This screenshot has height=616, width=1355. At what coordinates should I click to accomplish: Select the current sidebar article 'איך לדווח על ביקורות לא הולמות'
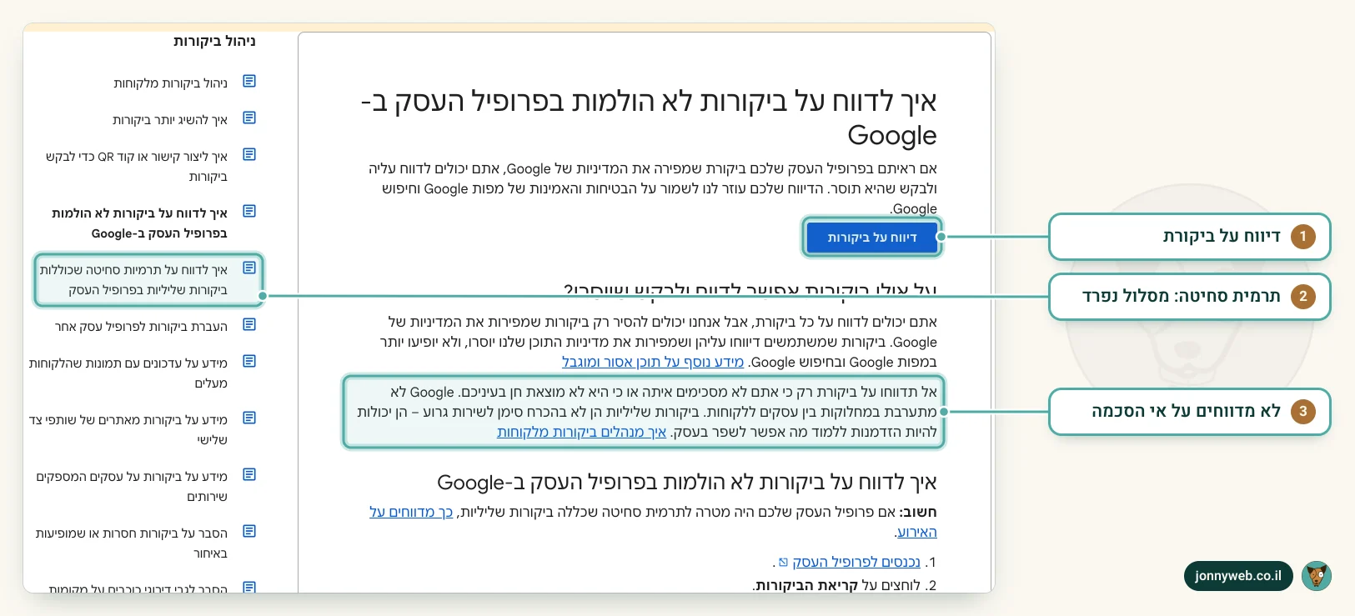139,223
